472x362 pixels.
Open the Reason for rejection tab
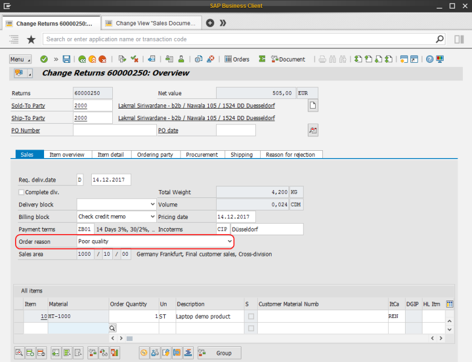pos(290,154)
